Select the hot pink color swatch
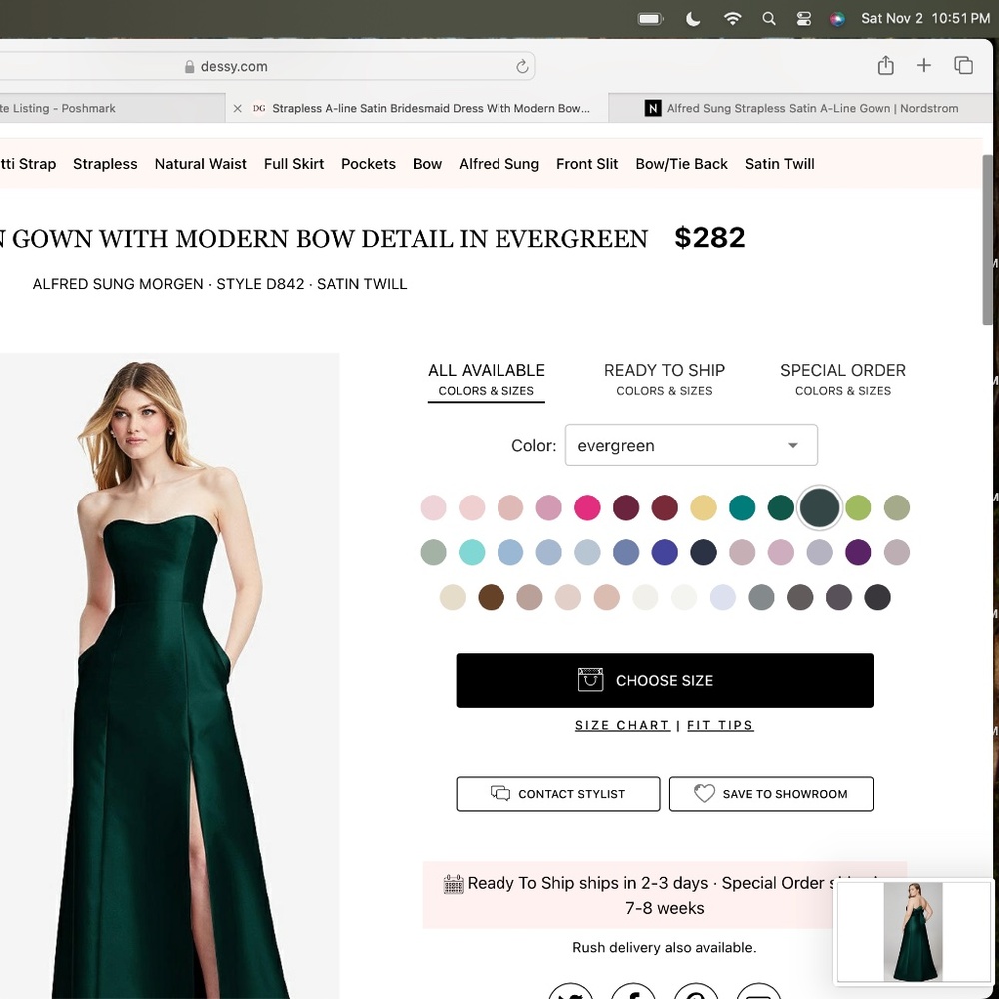Image resolution: width=999 pixels, height=999 pixels. [x=587, y=507]
